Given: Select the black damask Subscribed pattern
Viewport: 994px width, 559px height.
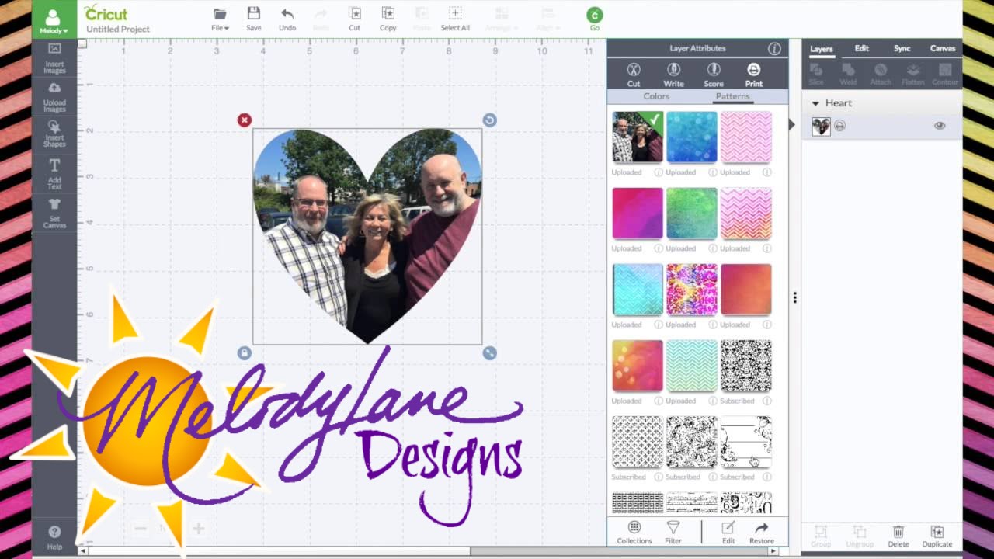Looking at the screenshot, I should coord(746,365).
